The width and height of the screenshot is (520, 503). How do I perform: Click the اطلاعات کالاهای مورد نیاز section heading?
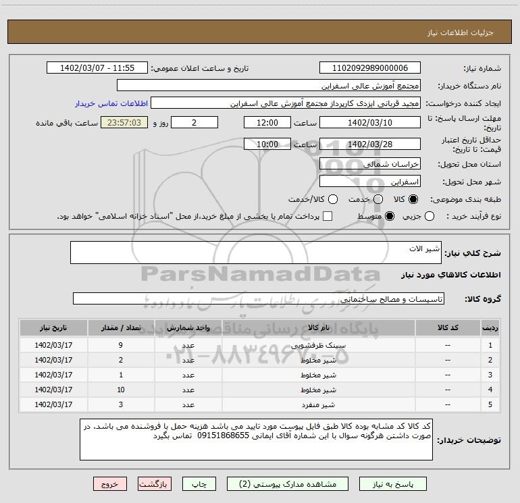(450, 275)
